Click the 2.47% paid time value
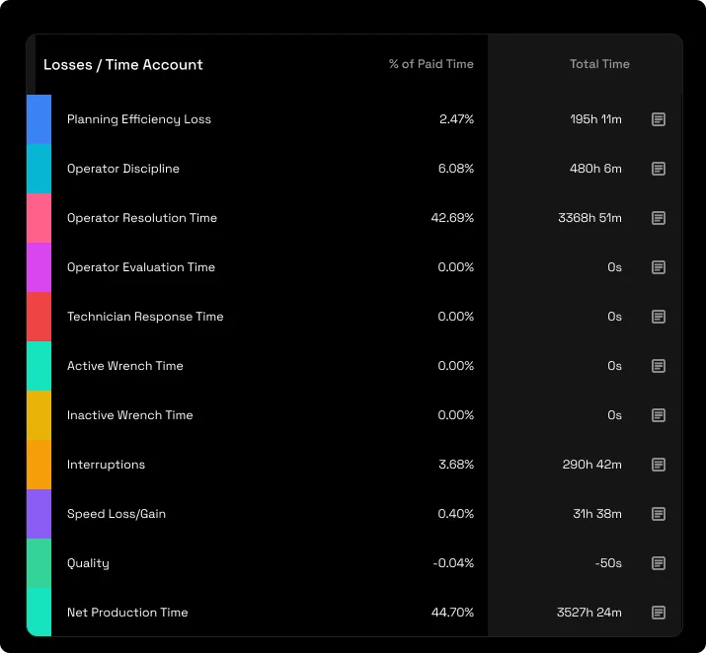This screenshot has width=706, height=653. (456, 119)
